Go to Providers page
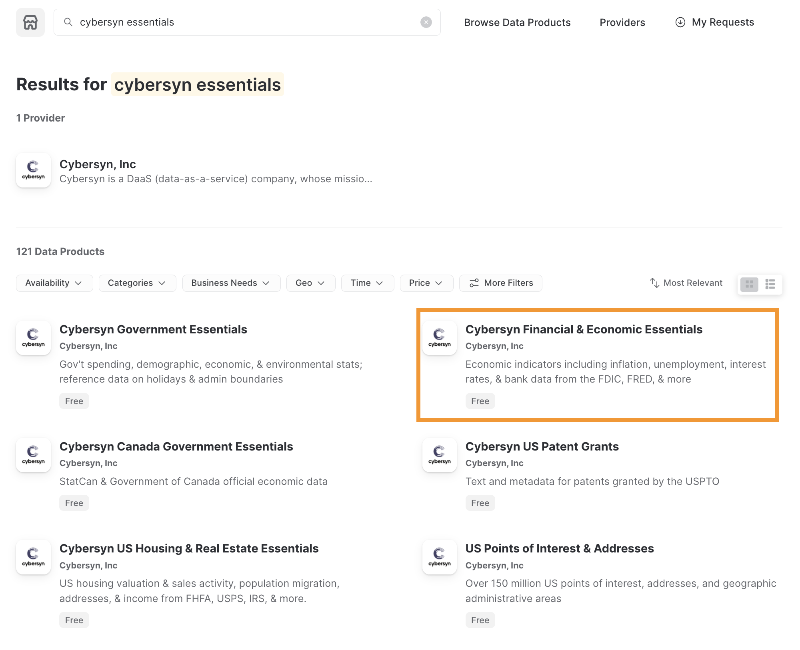Screen dimensions: 800x650 [622, 22]
